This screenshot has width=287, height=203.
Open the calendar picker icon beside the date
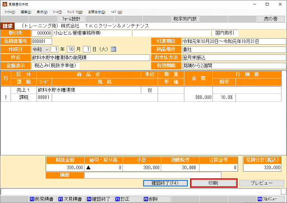pyautogui.click(x=113, y=49)
